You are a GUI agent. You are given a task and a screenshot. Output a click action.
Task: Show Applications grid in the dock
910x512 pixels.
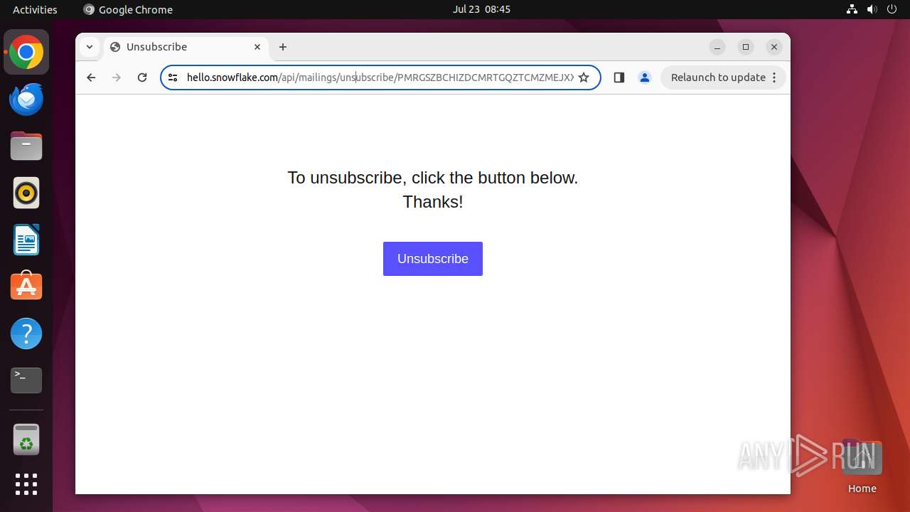(x=26, y=484)
